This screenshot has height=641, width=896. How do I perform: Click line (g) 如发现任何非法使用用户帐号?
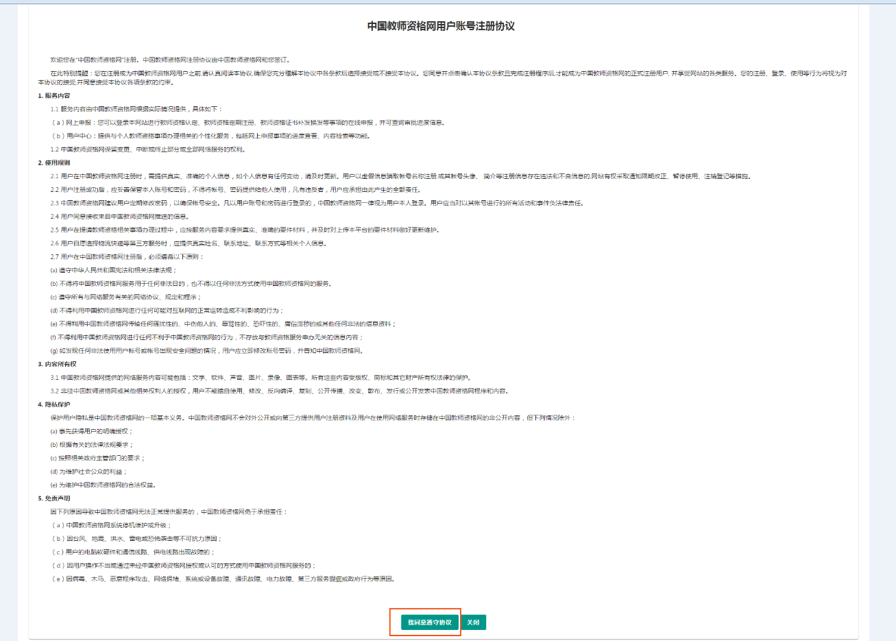[x=207, y=350]
